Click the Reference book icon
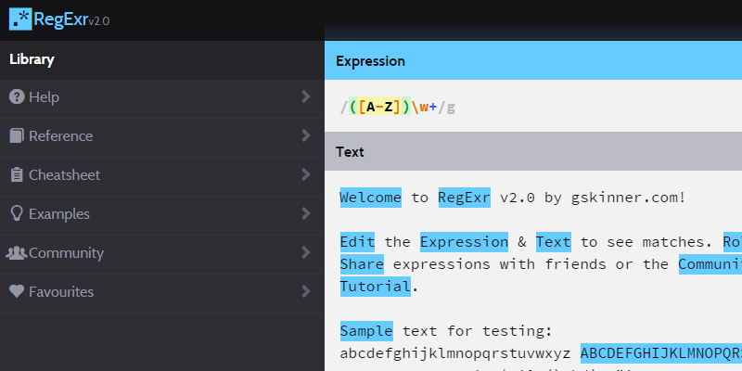The image size is (742, 371). (17, 136)
